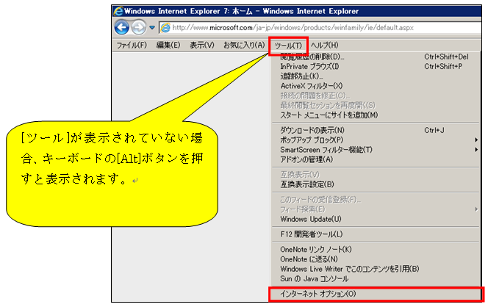Select 追跡防止(K)... entry
Viewport: 488px width, 307px height.
(x=376, y=76)
